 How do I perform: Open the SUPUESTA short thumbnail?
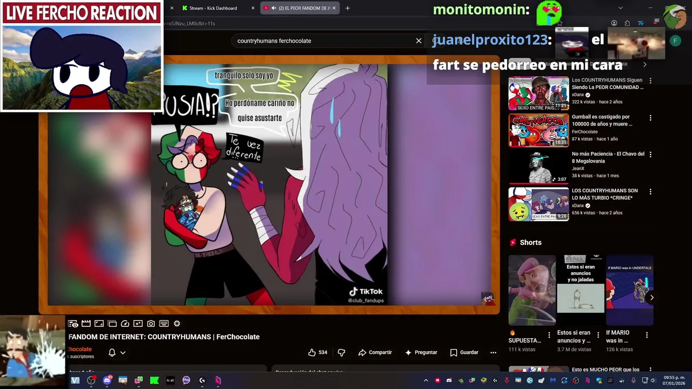[x=531, y=290]
